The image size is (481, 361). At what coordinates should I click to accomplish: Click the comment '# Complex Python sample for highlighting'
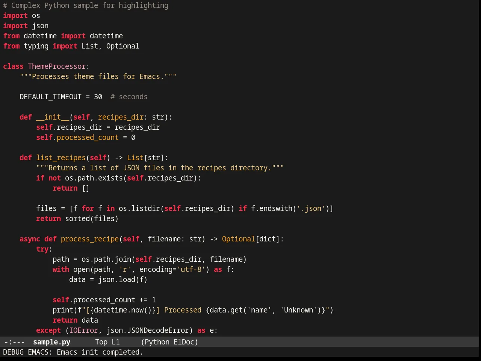click(x=86, y=5)
